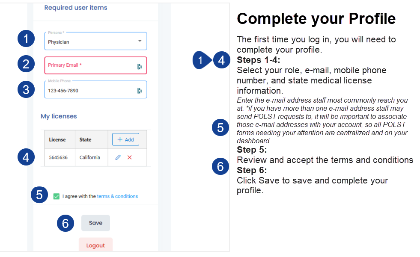
Task: Delete the license using the red X
Action: tap(130, 157)
